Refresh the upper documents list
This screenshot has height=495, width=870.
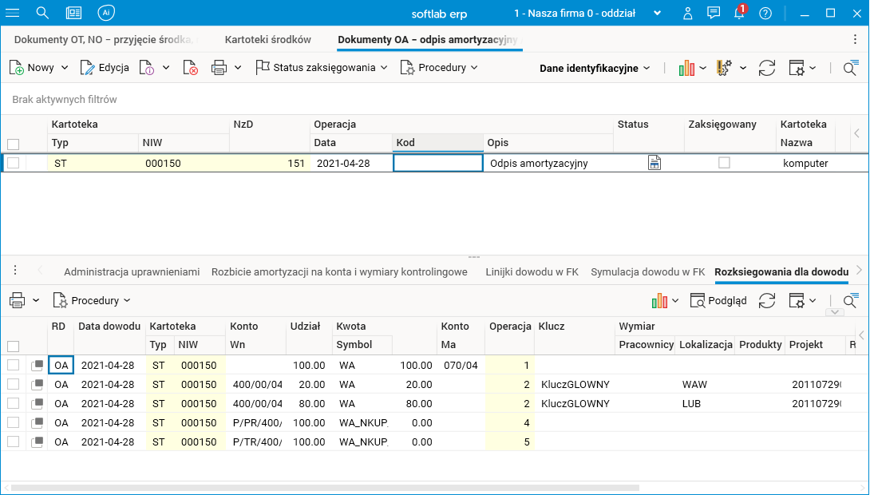click(767, 68)
